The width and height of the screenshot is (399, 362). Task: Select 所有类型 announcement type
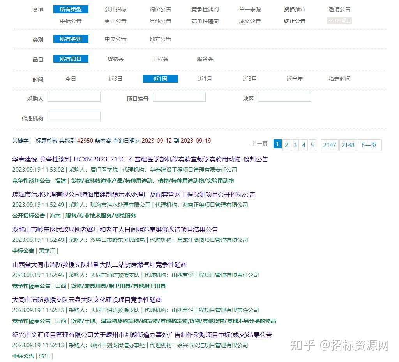click(x=71, y=9)
